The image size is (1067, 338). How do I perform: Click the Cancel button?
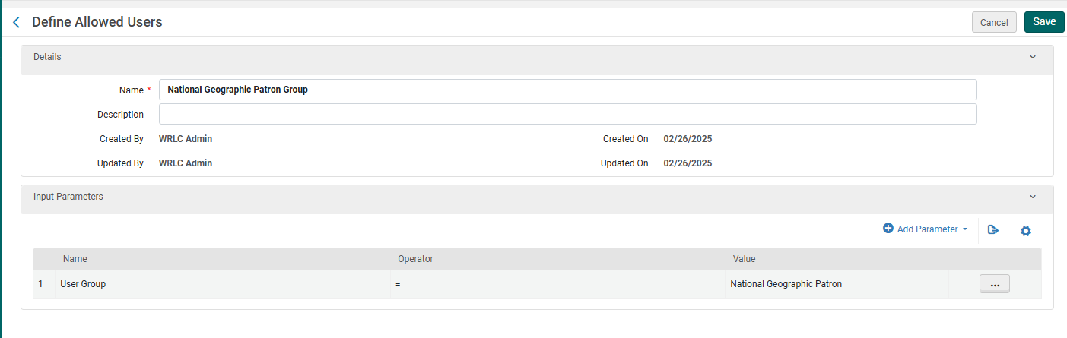[x=993, y=23]
